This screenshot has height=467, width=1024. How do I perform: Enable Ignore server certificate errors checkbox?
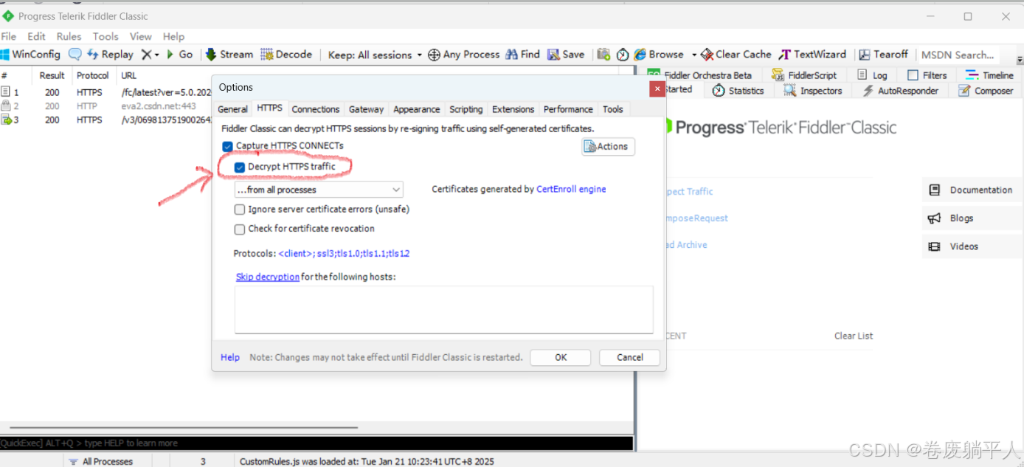(239, 210)
